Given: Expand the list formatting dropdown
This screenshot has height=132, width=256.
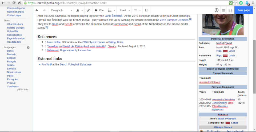Looking at the screenshot, I should [x=111, y=10].
